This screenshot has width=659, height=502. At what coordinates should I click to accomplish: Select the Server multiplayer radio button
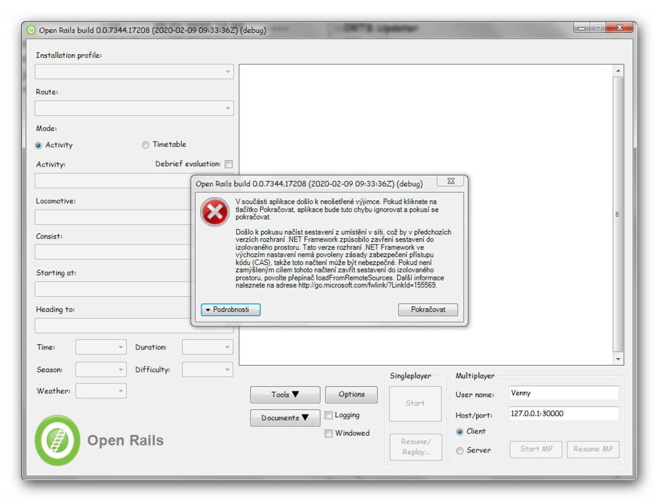click(x=459, y=451)
